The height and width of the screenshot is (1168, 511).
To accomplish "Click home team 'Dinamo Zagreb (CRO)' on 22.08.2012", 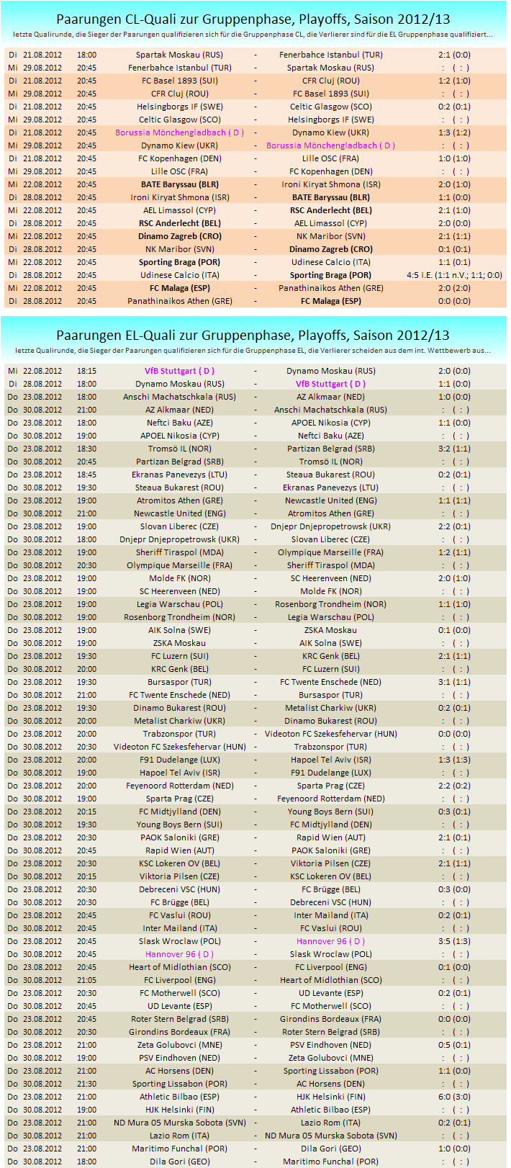I will 180,236.
